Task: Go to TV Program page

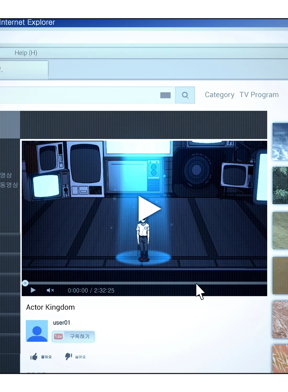Action: click(259, 95)
